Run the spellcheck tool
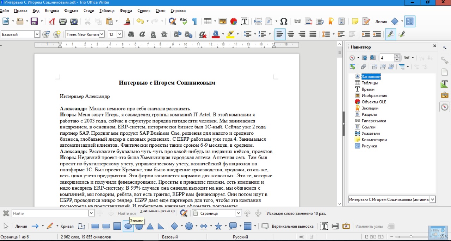Screen dimensions: 451x241 pos(183,21)
